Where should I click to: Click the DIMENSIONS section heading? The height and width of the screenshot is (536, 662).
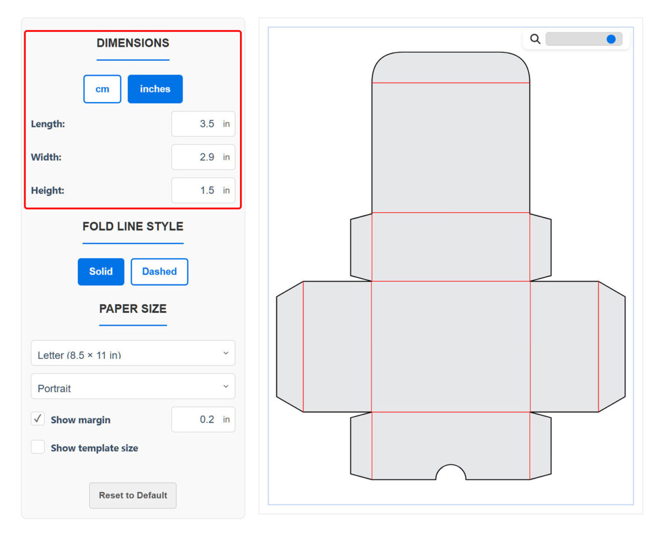click(133, 43)
